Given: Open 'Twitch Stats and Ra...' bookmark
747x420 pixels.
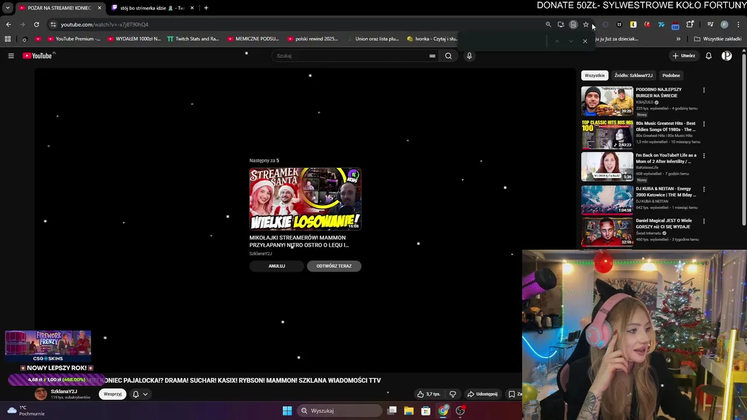Looking at the screenshot, I should click(193, 39).
